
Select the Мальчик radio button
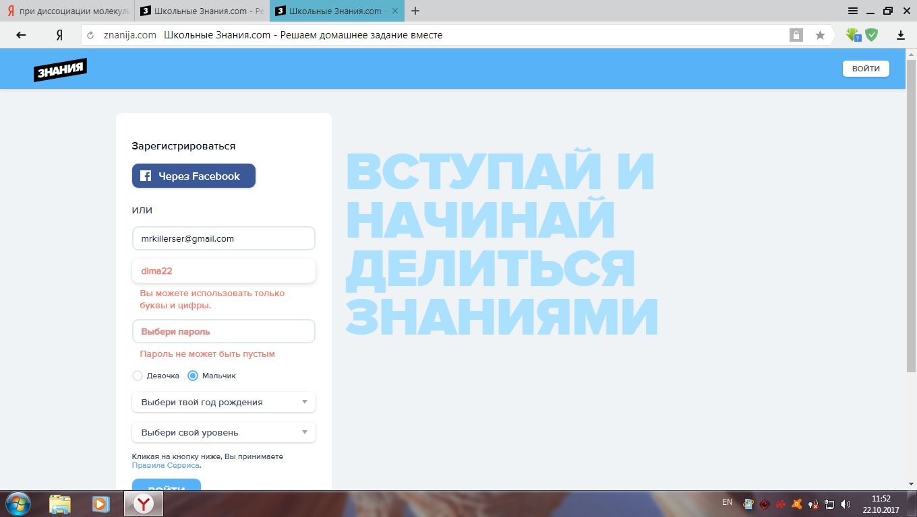[x=193, y=376]
